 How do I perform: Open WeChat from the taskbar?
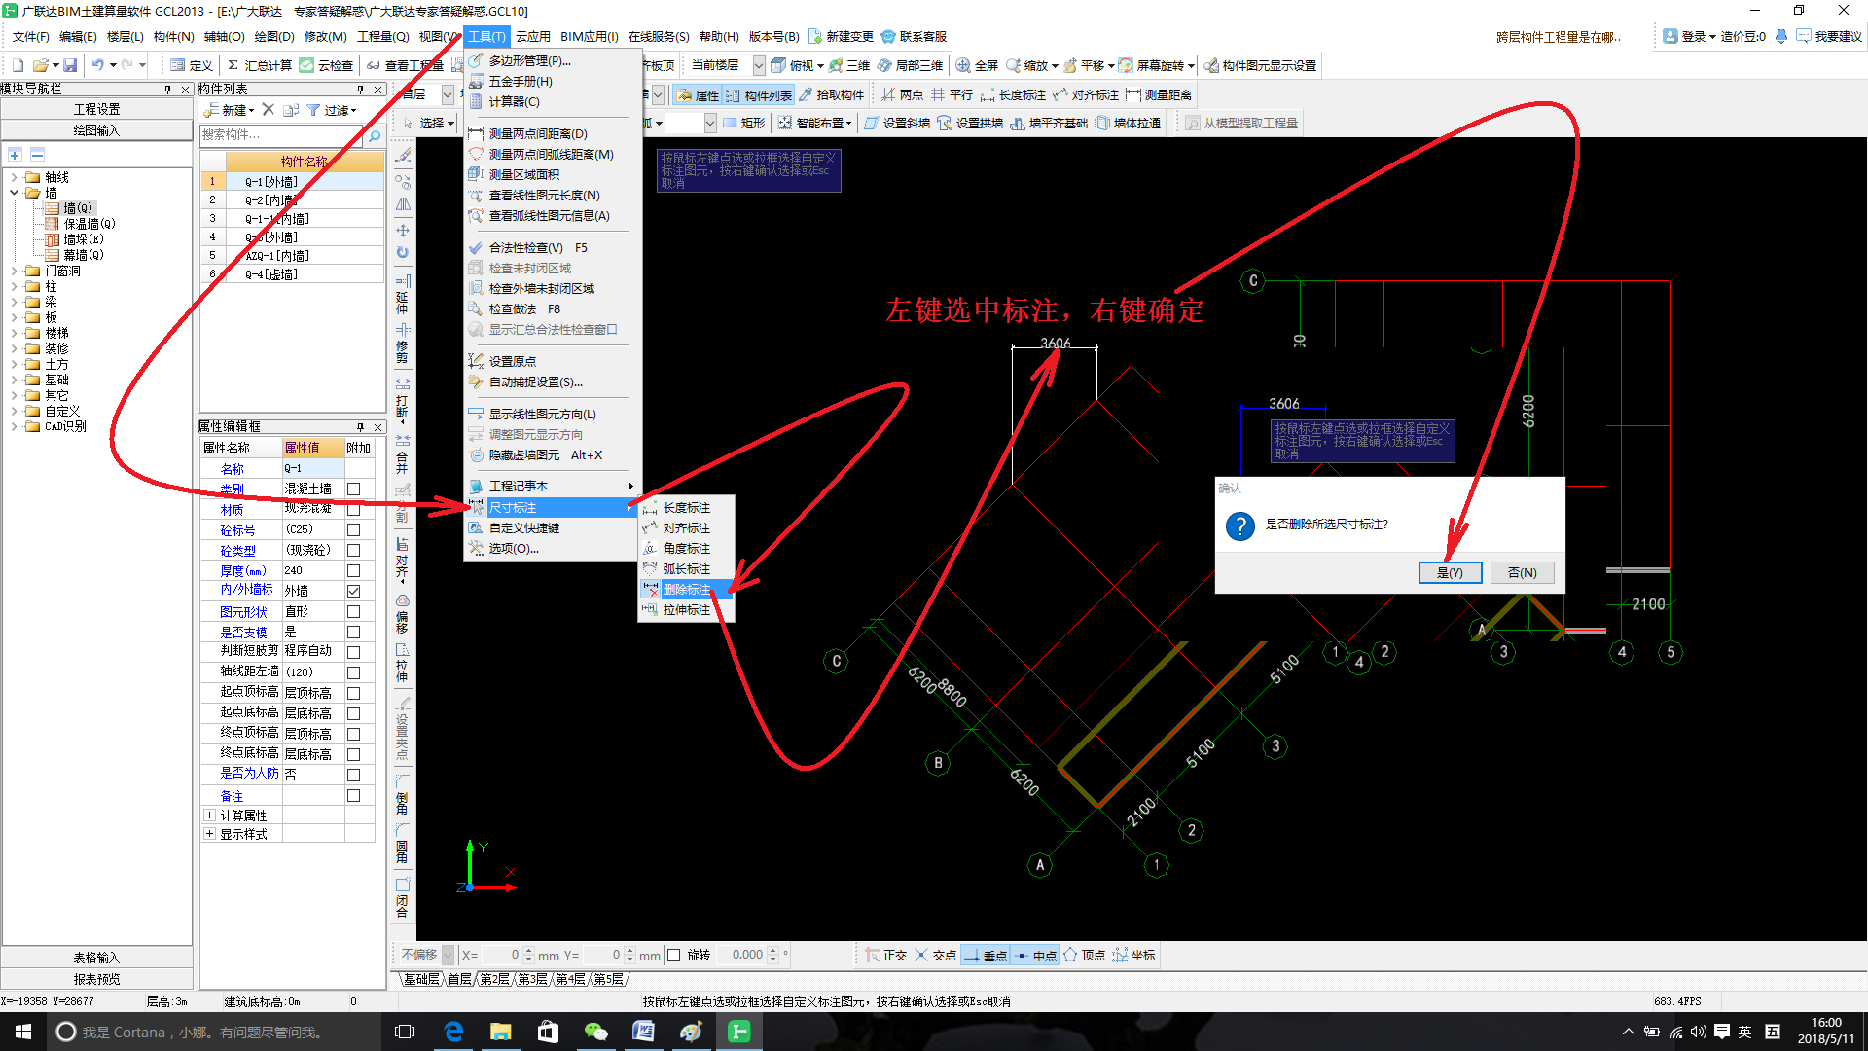coord(595,1032)
